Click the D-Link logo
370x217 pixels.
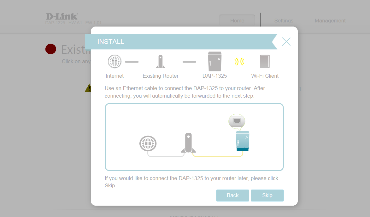pyautogui.click(x=62, y=16)
